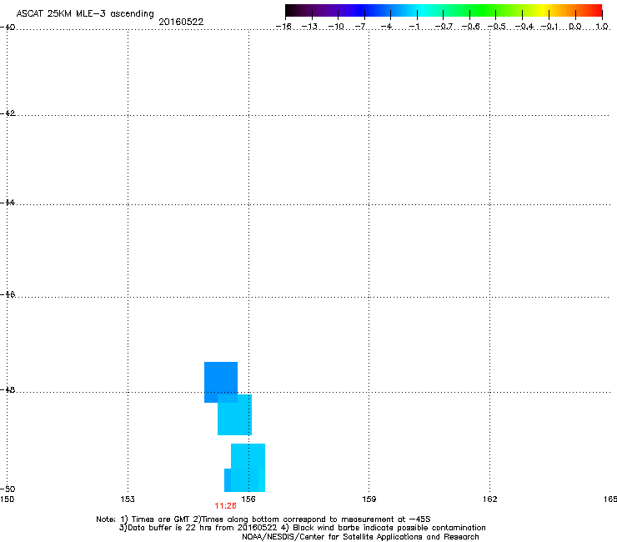Click the -0.4 color scale label

(x=524, y=27)
